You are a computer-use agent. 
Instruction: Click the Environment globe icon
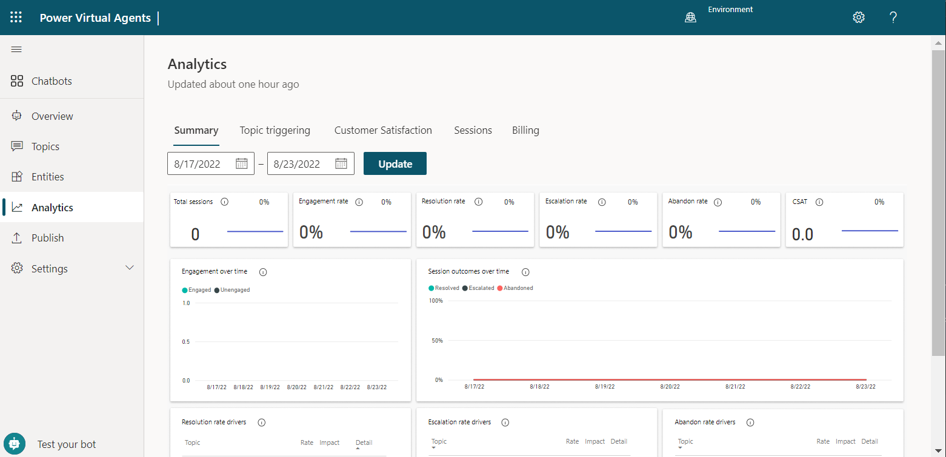[690, 18]
